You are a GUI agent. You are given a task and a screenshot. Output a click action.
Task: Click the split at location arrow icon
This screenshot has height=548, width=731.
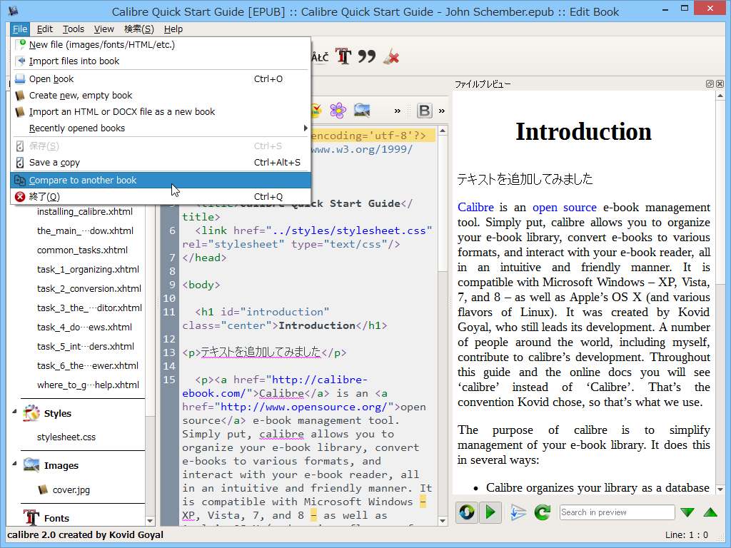(x=518, y=512)
